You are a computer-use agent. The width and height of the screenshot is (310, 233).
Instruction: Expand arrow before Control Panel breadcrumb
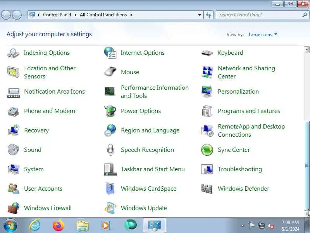(39, 15)
